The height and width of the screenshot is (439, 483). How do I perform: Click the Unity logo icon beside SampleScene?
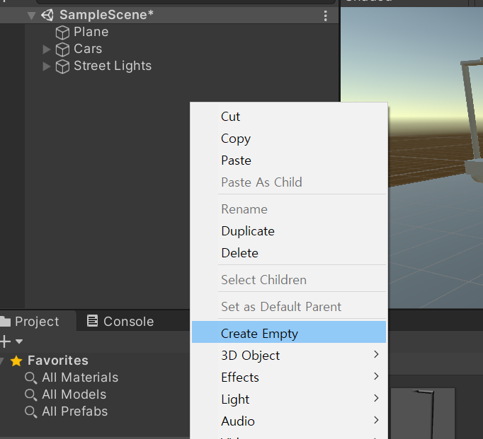pos(47,15)
